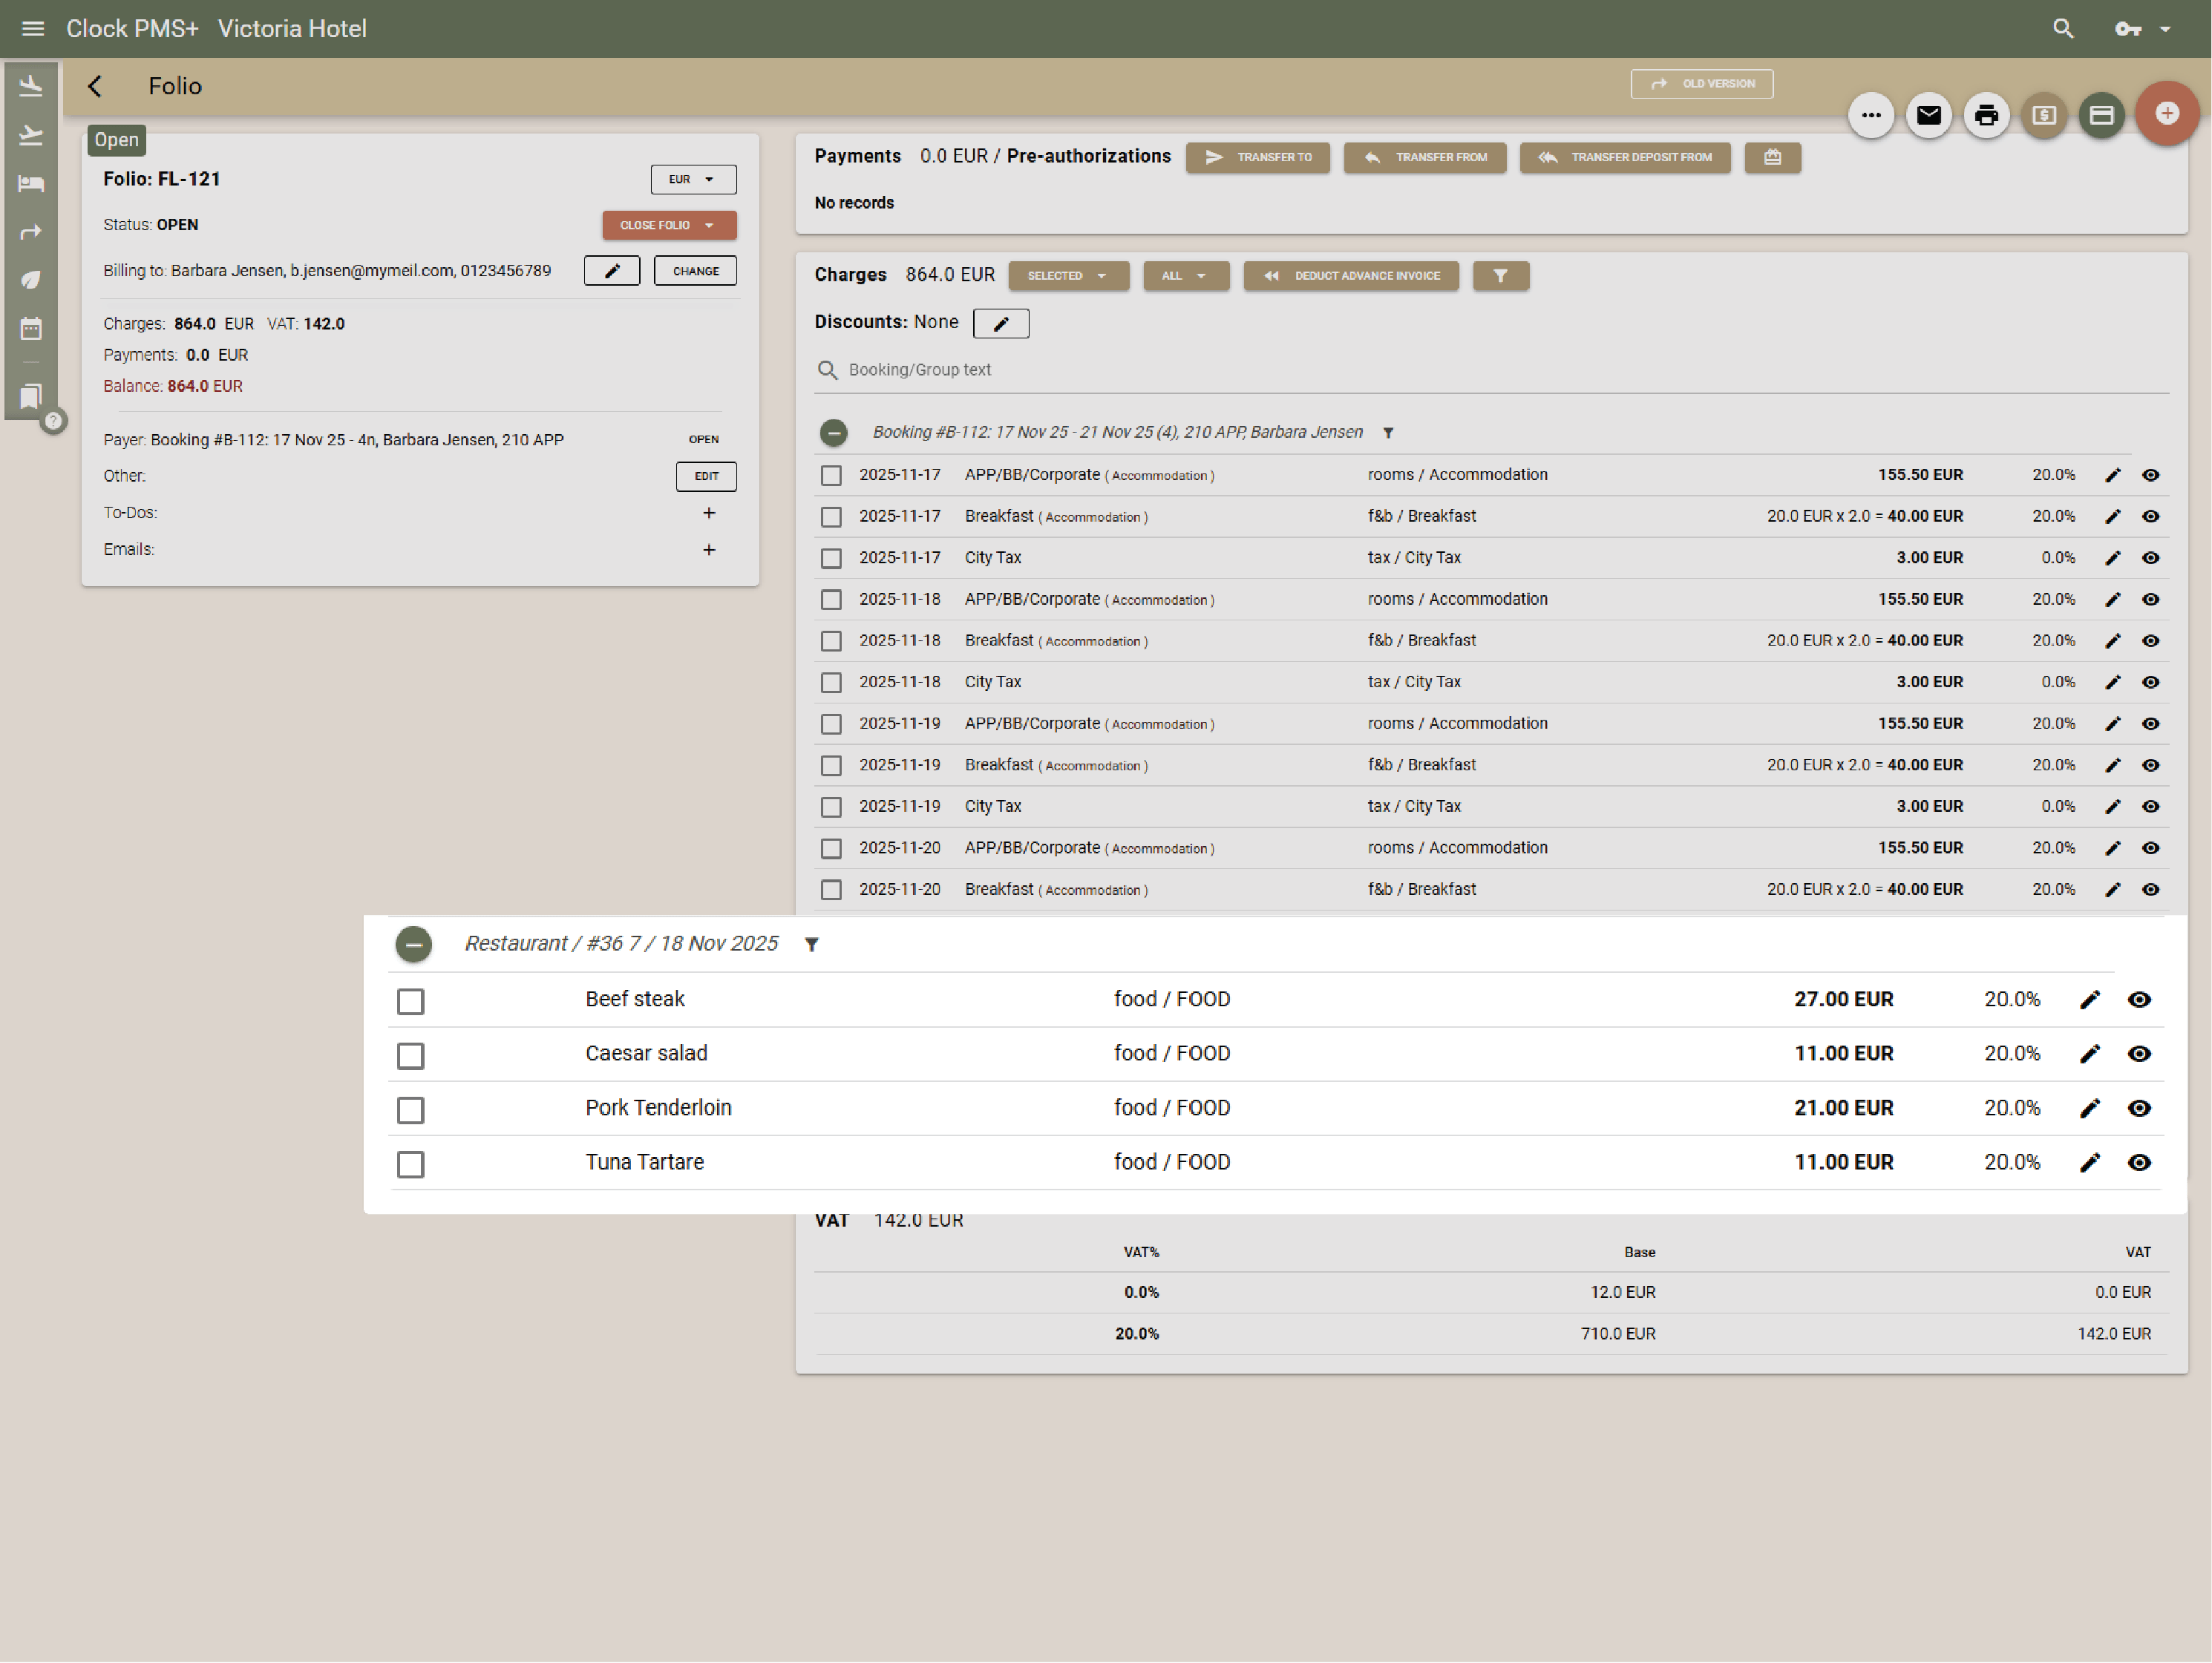The width and height of the screenshot is (2212, 1663).
Task: Open the hamburger navigation menu
Action: point(33,28)
